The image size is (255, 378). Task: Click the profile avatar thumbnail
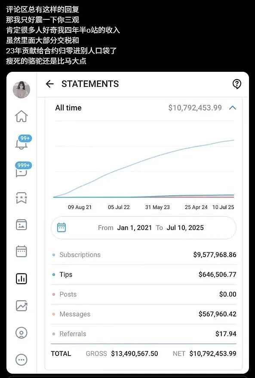pos(22,90)
